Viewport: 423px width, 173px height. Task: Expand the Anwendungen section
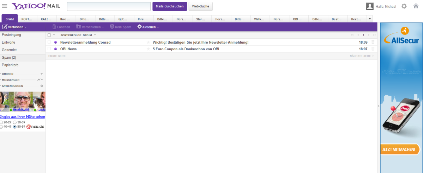tap(12, 86)
